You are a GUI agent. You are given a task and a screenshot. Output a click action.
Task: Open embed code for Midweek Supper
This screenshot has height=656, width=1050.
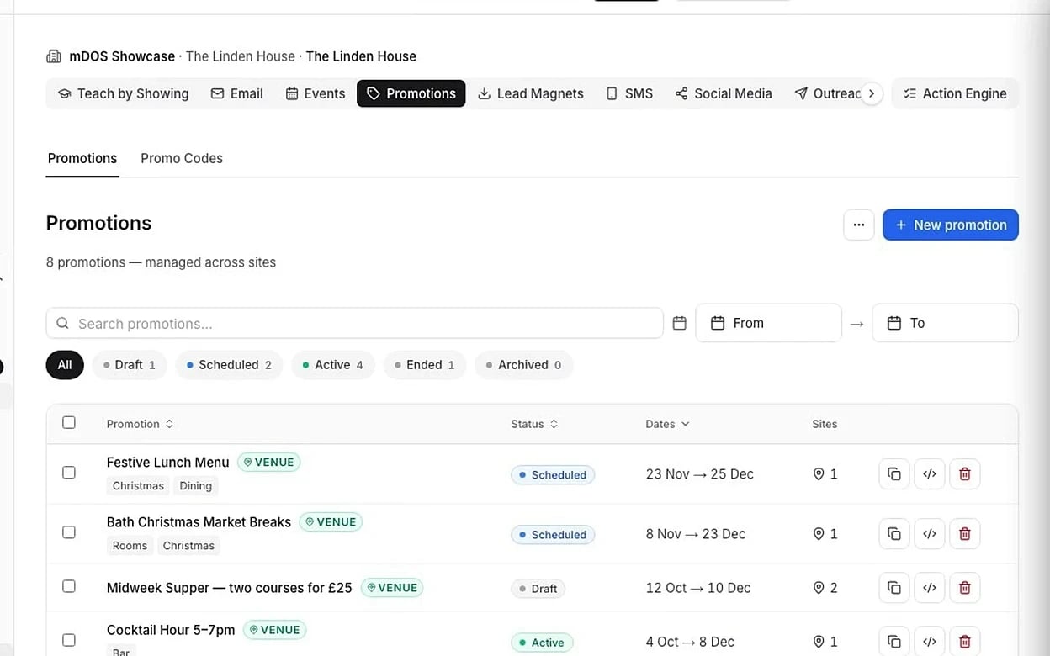click(930, 588)
